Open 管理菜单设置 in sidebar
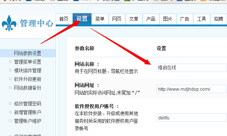This screenshot has height=136, width=227. point(27,62)
